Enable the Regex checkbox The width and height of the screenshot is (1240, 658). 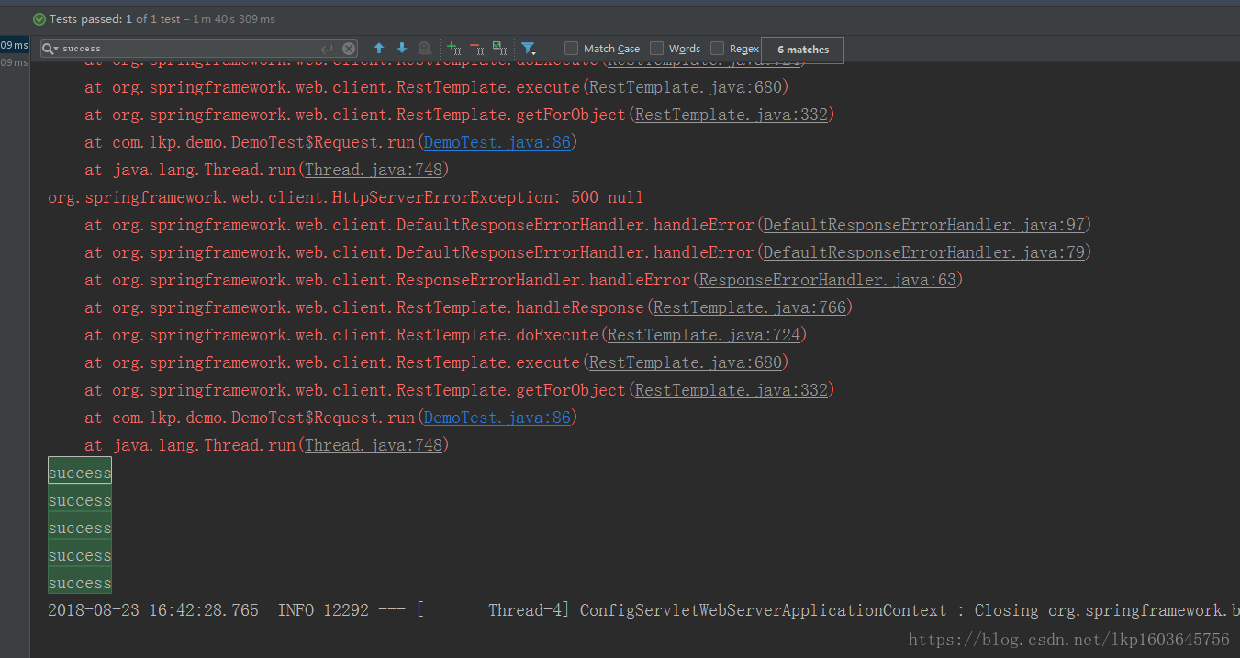717,49
